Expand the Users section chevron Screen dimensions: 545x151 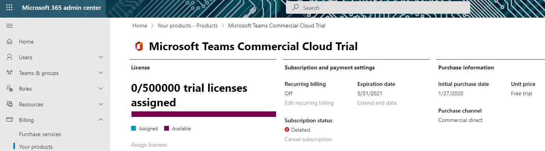click(101, 57)
